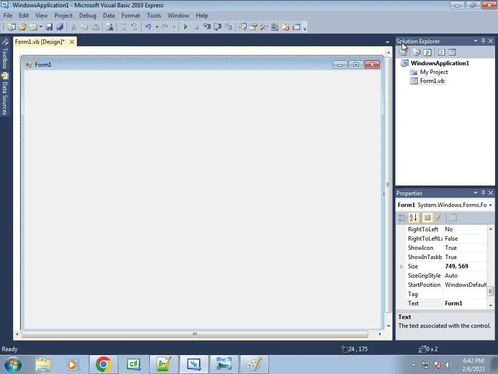The image size is (498, 374).
Task: Open the Tools menu
Action: (154, 15)
